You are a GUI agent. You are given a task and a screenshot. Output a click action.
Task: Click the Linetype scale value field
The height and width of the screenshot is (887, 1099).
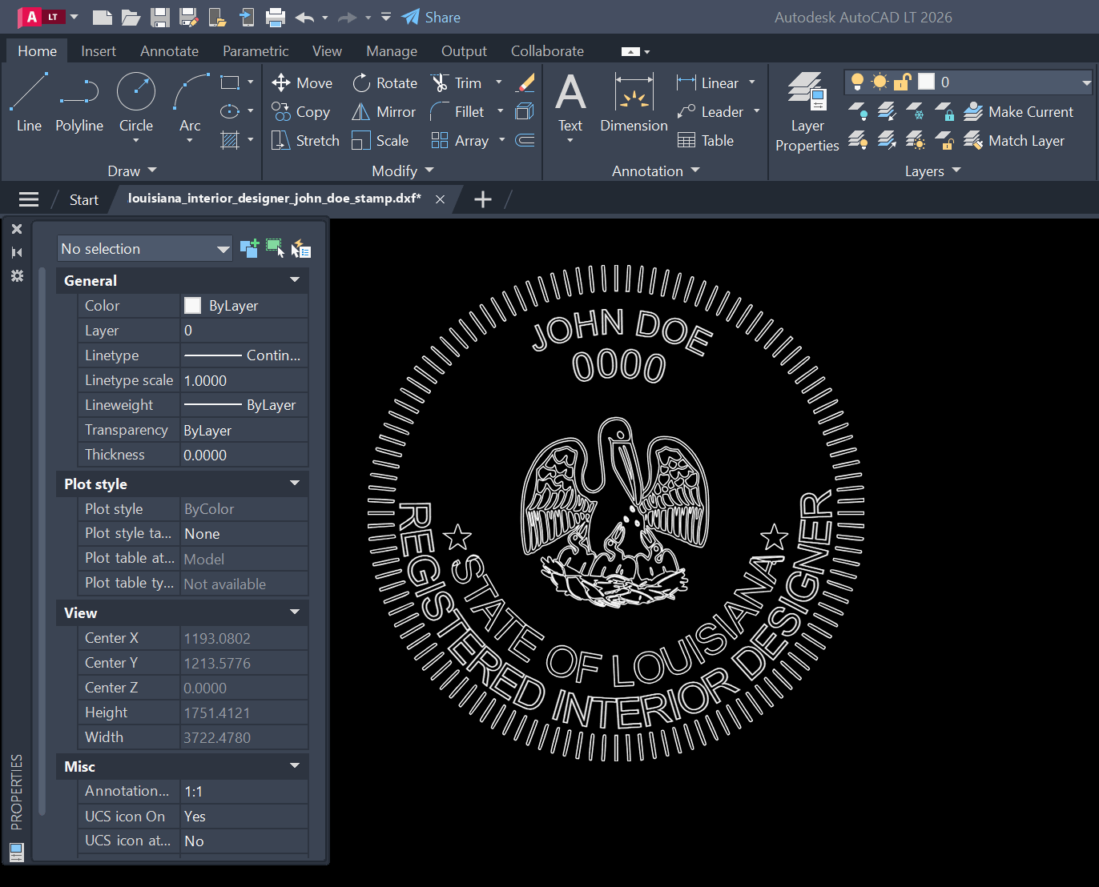click(244, 380)
